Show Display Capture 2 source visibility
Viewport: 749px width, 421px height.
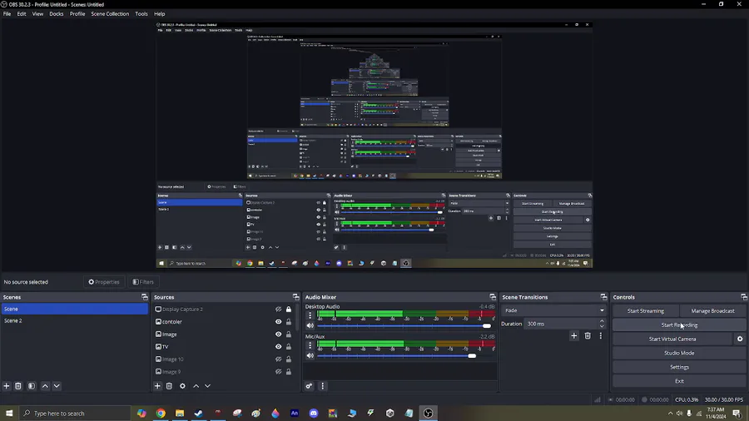point(279,310)
